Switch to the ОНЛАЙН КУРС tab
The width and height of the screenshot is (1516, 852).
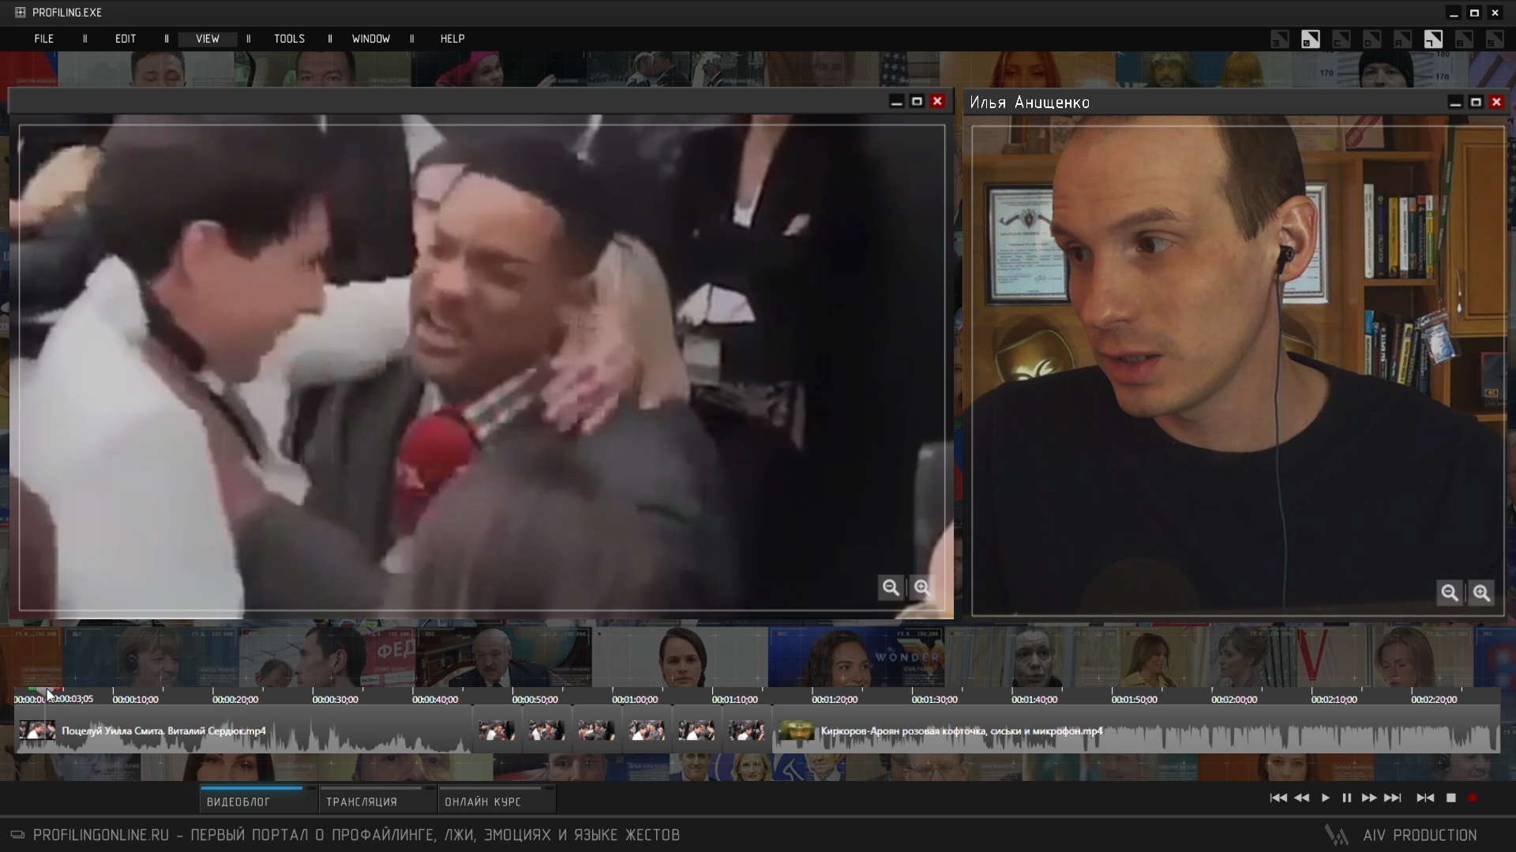click(x=482, y=802)
